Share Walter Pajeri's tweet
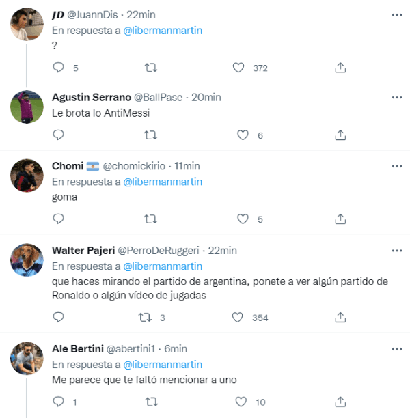 pyautogui.click(x=340, y=318)
